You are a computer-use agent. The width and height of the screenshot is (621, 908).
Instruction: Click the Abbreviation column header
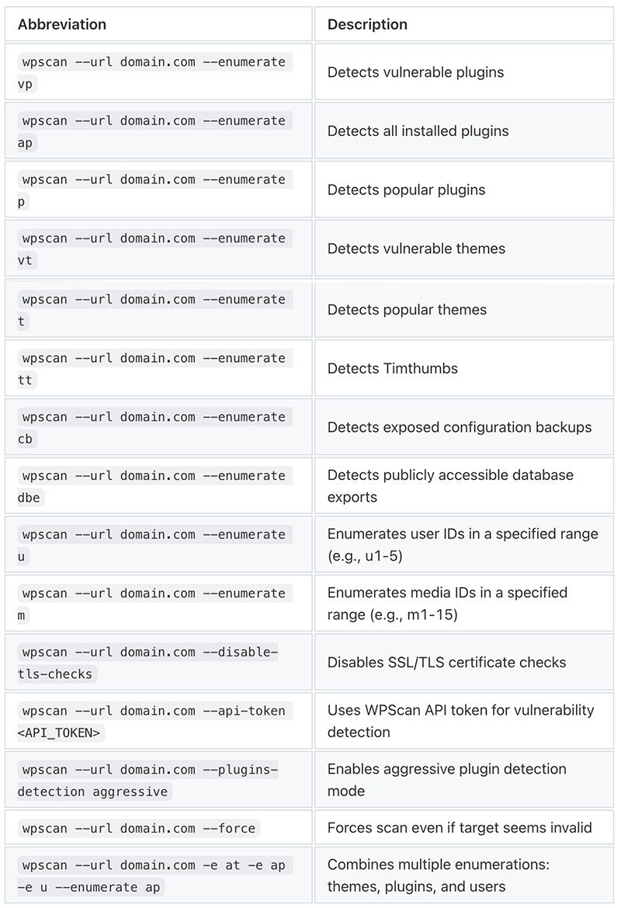(62, 24)
